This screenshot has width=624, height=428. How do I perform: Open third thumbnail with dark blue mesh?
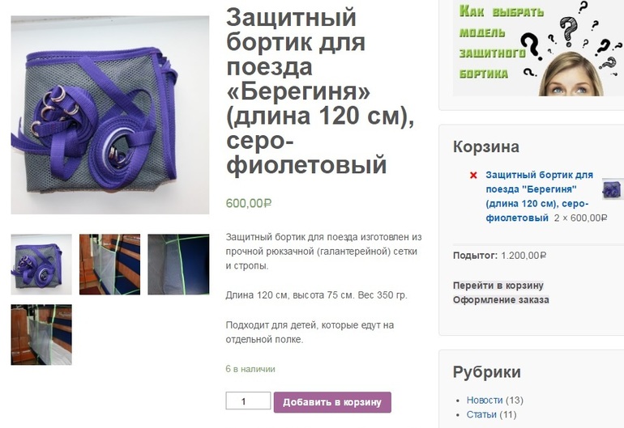coord(178,265)
